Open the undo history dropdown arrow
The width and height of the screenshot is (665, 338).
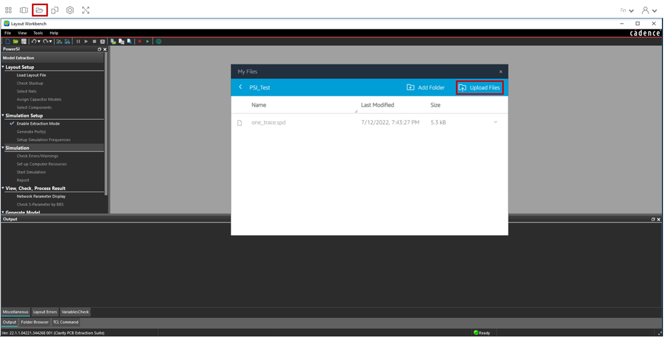[x=39, y=42]
